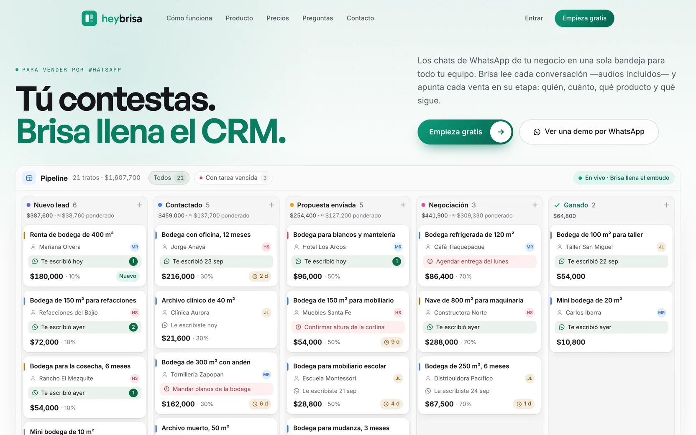Click the arrow icon in Empieza gratis hero button
This screenshot has width=696, height=435.
pyautogui.click(x=501, y=132)
